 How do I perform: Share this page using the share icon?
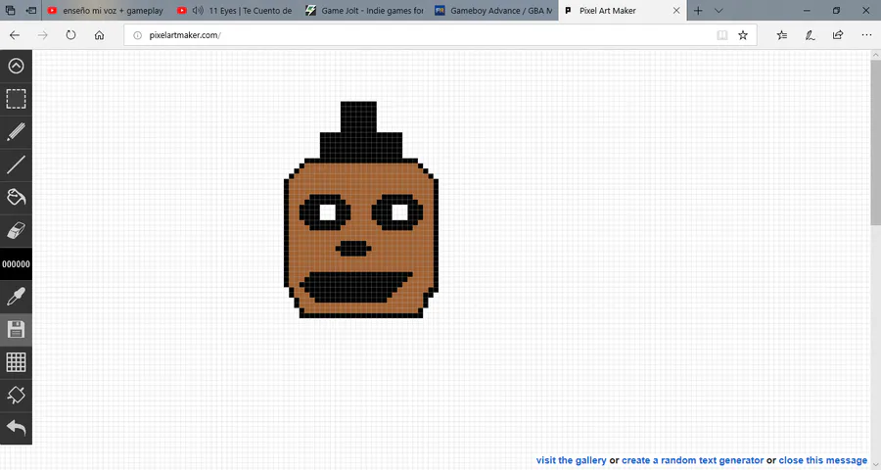(x=838, y=35)
